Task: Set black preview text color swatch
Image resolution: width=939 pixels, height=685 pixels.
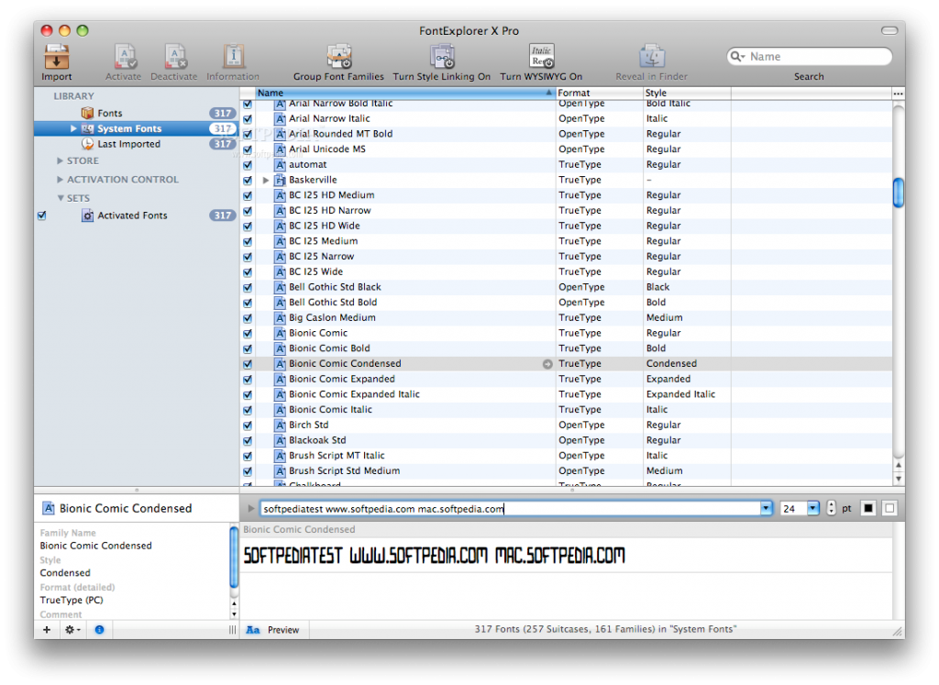Action: (867, 508)
